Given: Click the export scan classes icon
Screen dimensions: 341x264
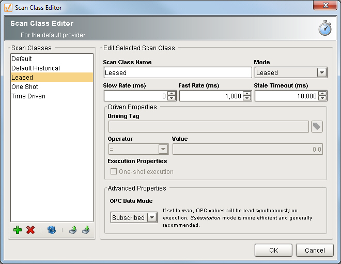Looking at the screenshot, I should click(x=73, y=230).
